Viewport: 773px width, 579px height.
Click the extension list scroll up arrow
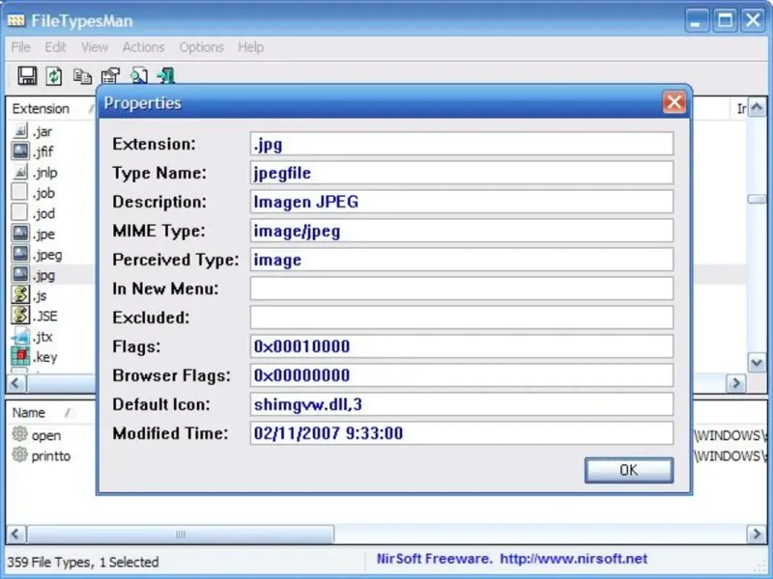757,107
